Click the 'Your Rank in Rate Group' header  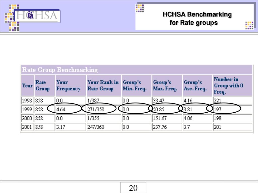coord(104,85)
